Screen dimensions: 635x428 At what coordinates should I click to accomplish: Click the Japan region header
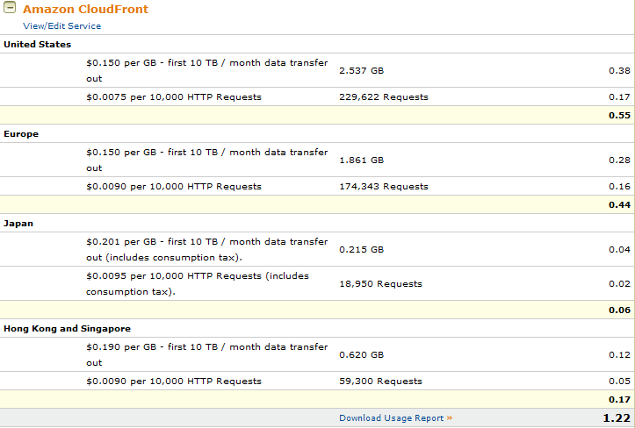[x=18, y=223]
